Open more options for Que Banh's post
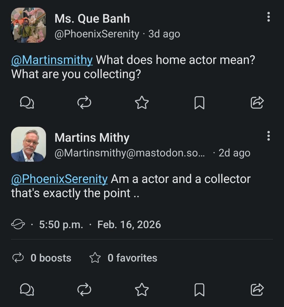The width and height of the screenshot is (284, 307). [268, 17]
